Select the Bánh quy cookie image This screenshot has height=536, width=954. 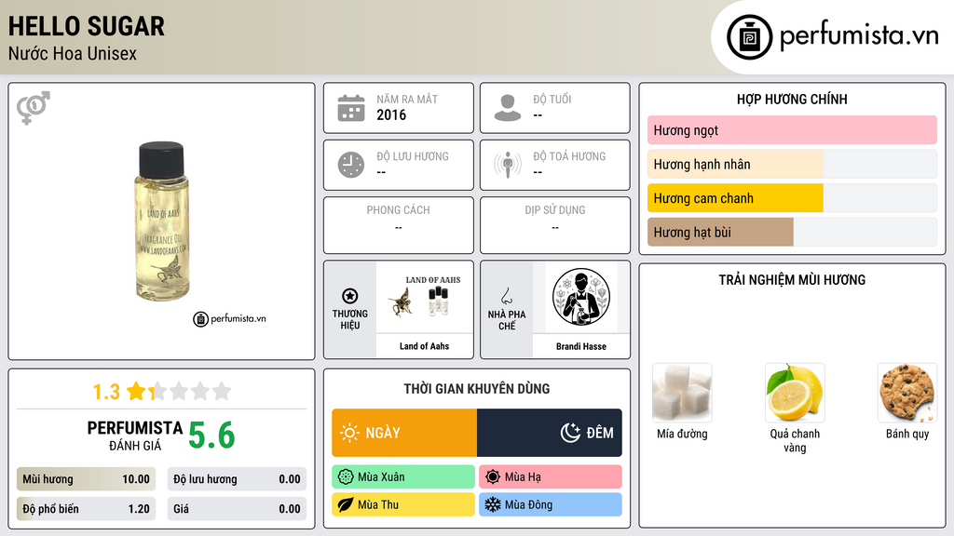(907, 394)
